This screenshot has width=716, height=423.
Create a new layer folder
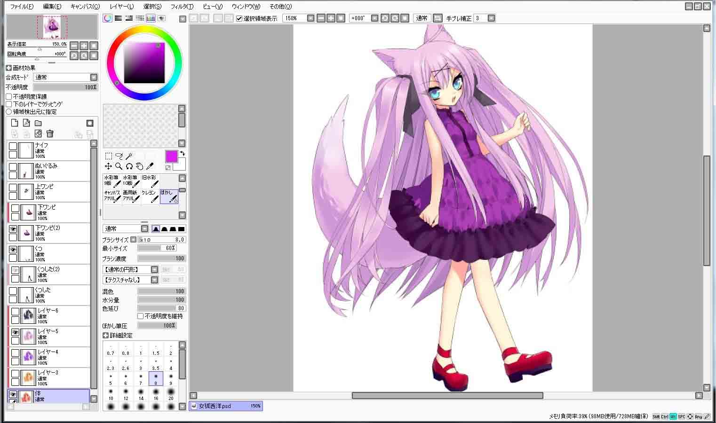click(x=38, y=123)
